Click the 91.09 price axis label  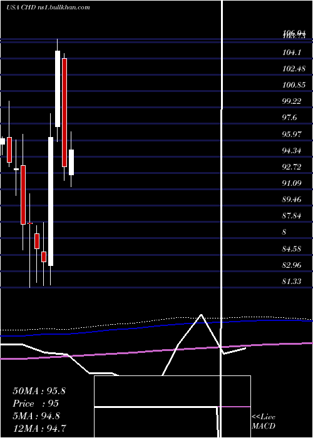pos(292,183)
